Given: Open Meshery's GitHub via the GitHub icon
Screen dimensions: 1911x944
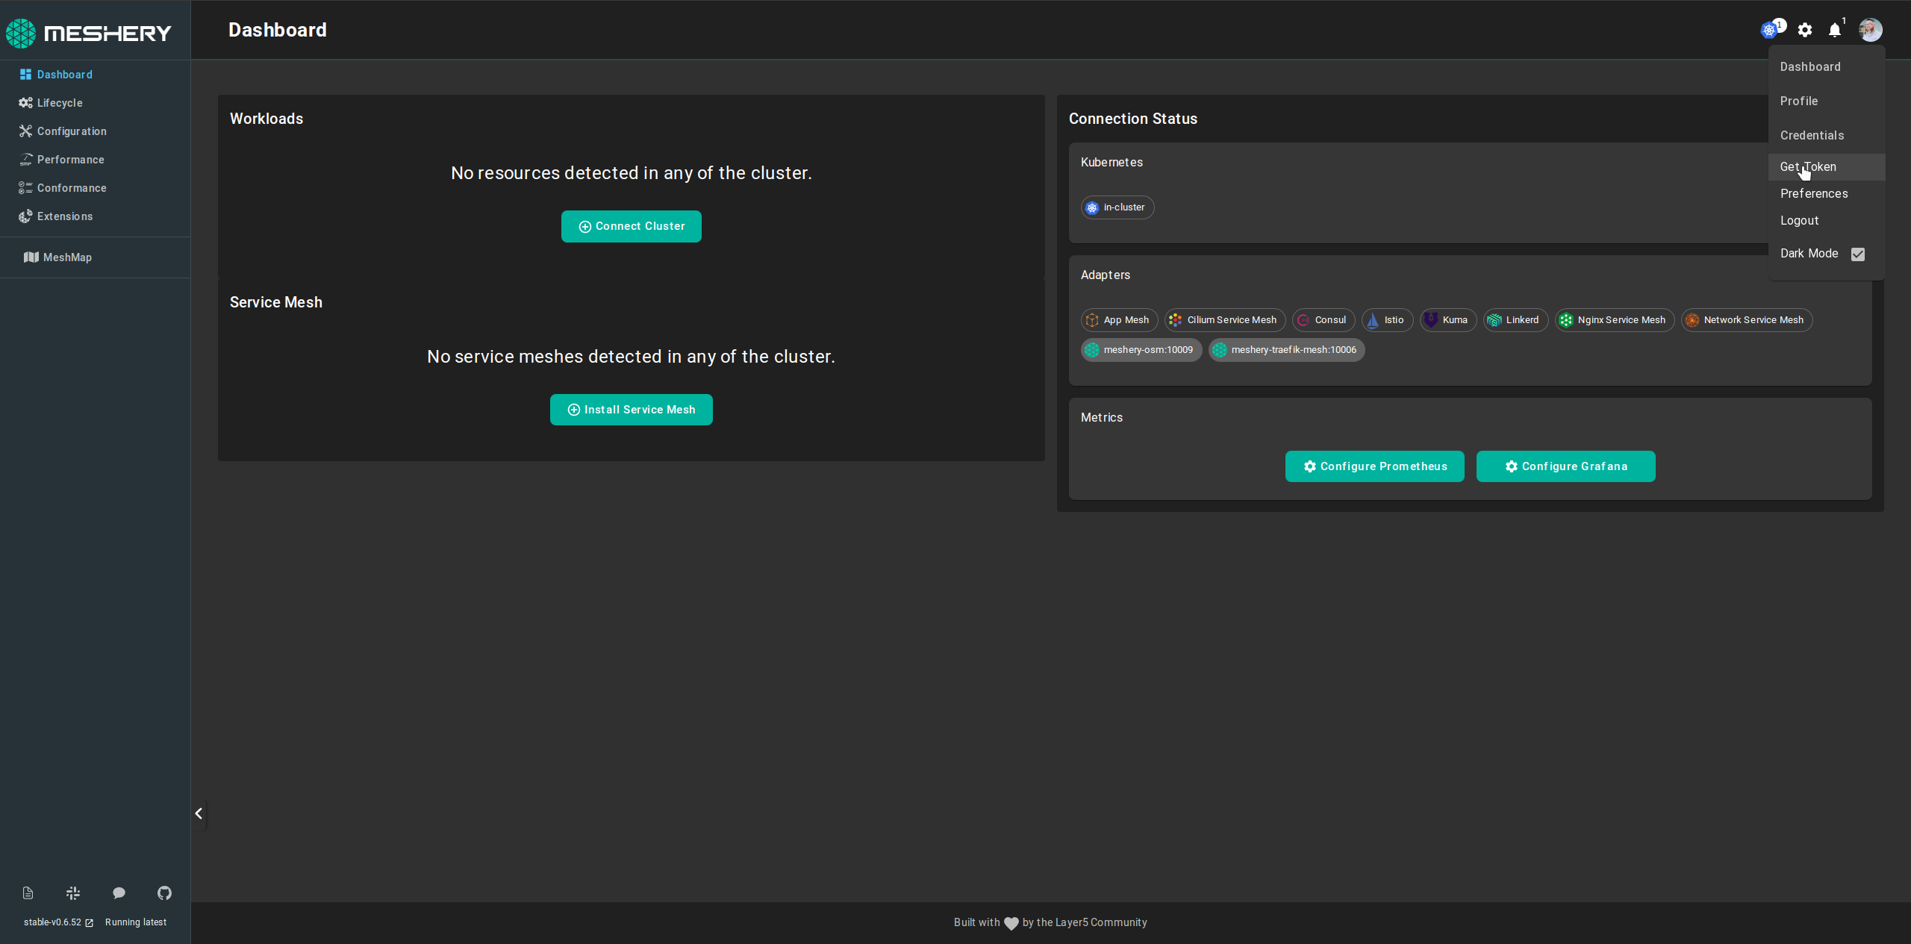Looking at the screenshot, I should coord(164,893).
